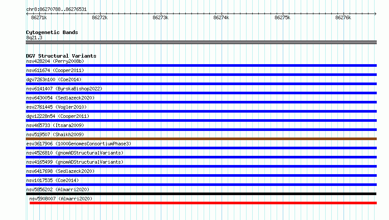Open nsv6417698 (Sedlazeck2020) label

pyautogui.click(x=60, y=171)
